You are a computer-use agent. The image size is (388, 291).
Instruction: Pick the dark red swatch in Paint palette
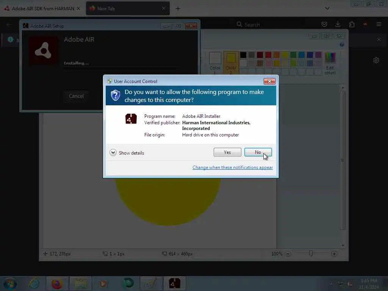pos(260,55)
